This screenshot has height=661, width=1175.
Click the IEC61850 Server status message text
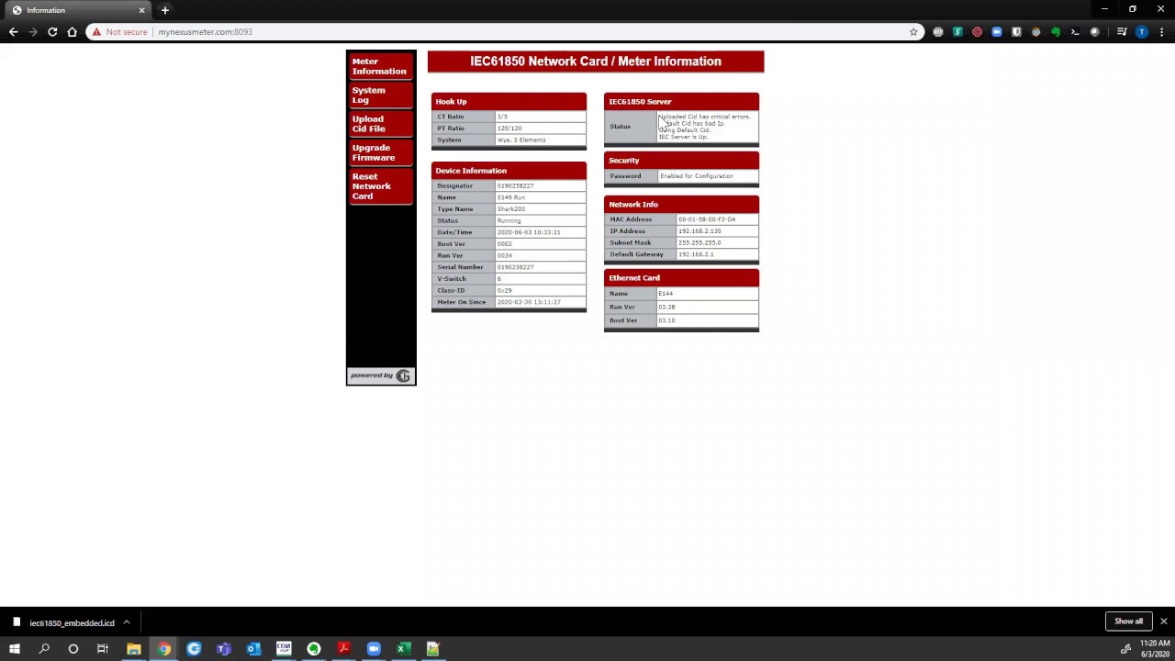point(704,127)
